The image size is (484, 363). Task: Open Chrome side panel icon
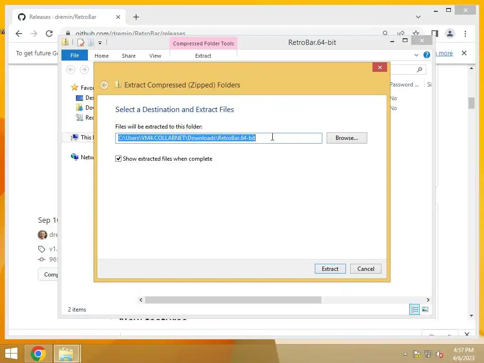[435, 34]
